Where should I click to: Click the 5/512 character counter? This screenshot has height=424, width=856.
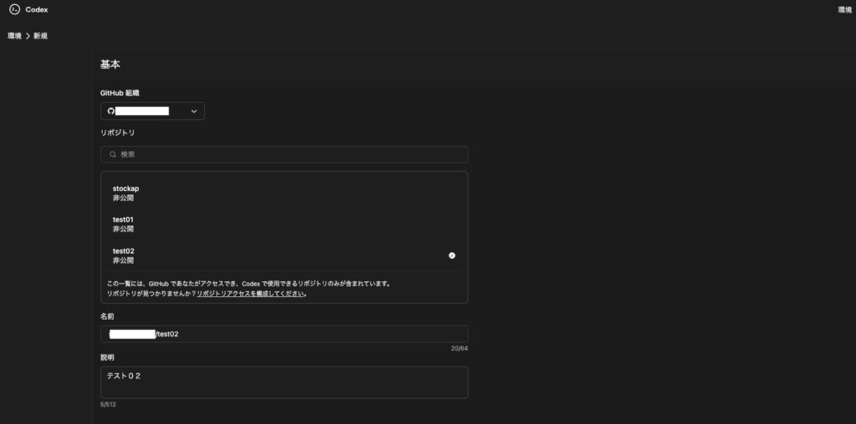point(108,404)
